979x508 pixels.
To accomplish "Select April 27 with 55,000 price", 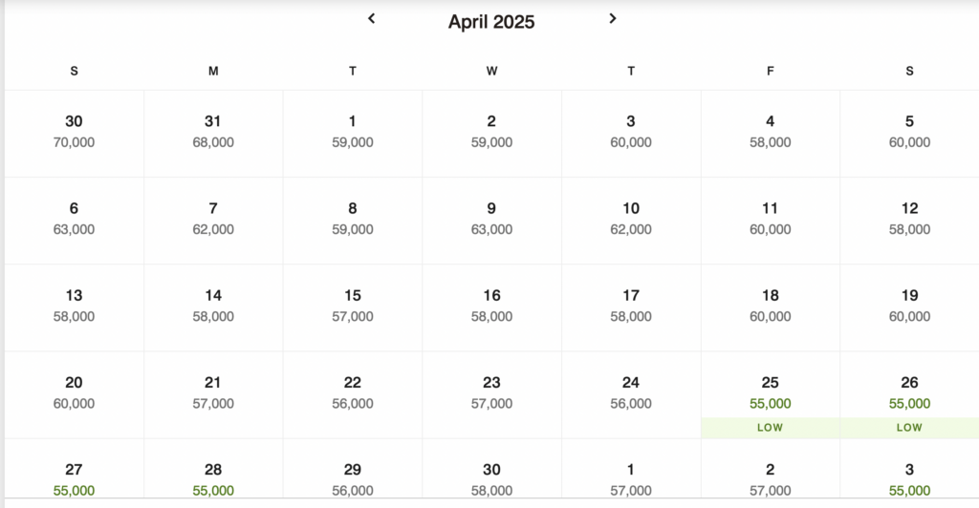I will click(x=74, y=478).
